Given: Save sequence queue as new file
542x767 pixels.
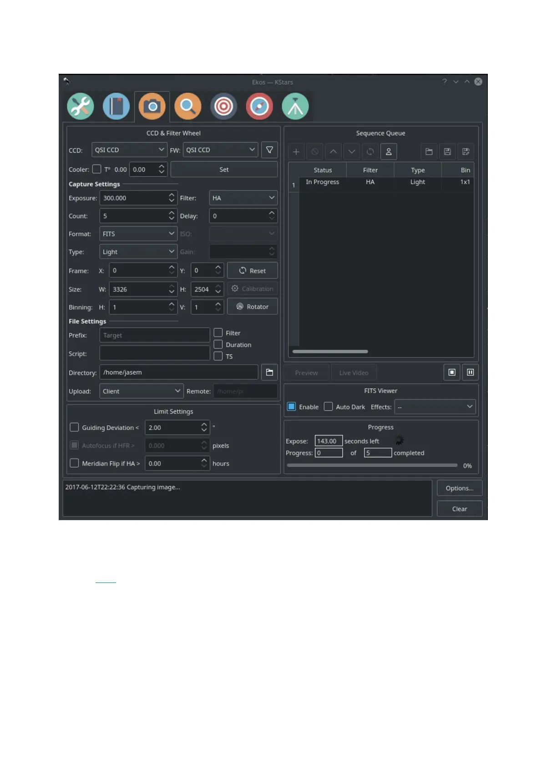Looking at the screenshot, I should coord(466,152).
